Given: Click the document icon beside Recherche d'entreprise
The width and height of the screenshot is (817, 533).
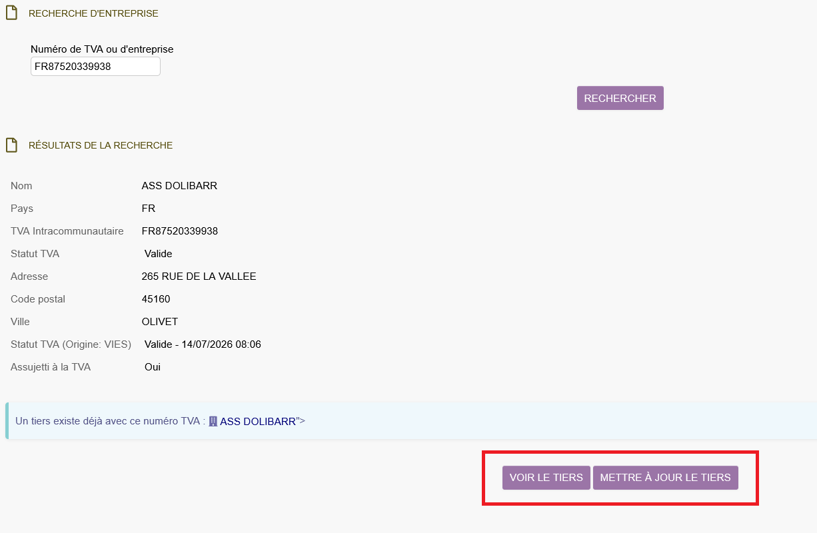Looking at the screenshot, I should 11,13.
